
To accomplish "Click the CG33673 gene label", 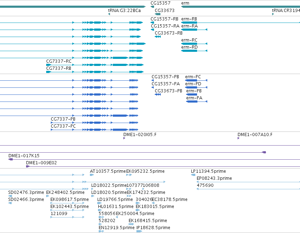I will coord(165,11).
